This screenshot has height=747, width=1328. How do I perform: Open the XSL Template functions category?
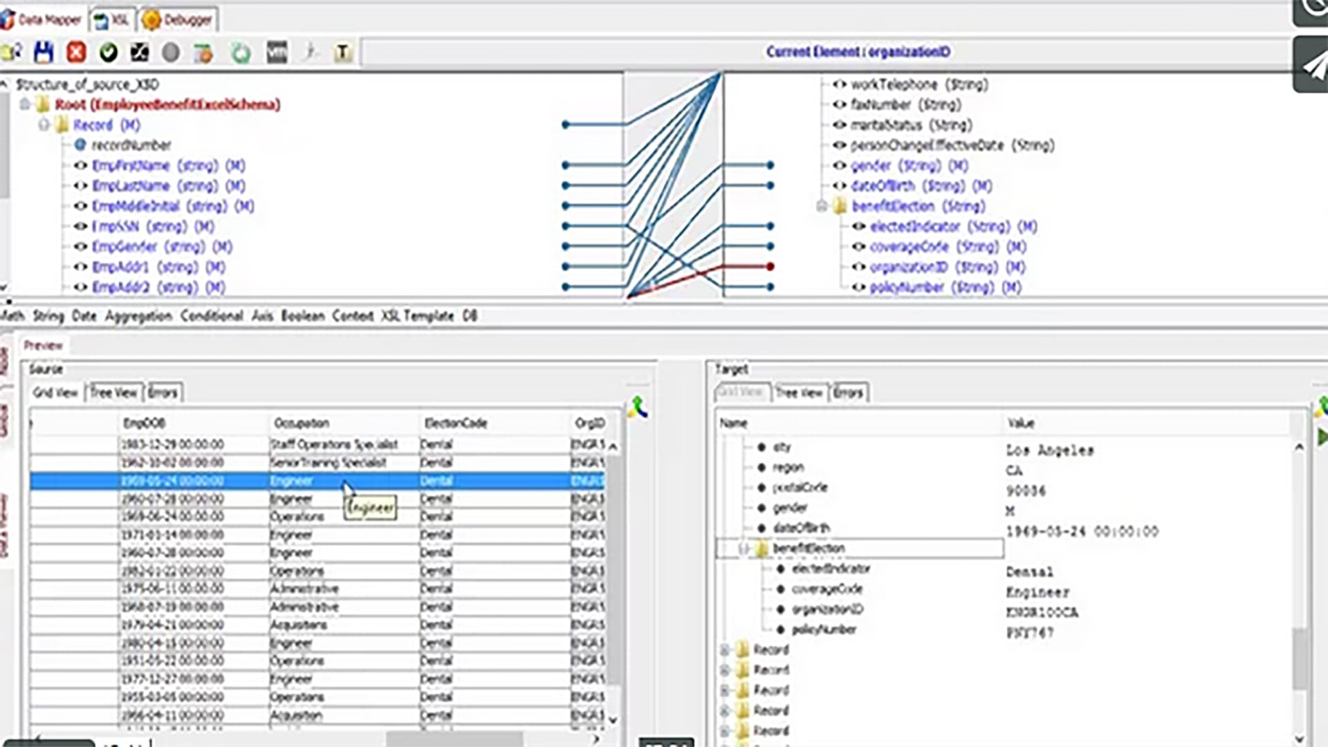(417, 316)
